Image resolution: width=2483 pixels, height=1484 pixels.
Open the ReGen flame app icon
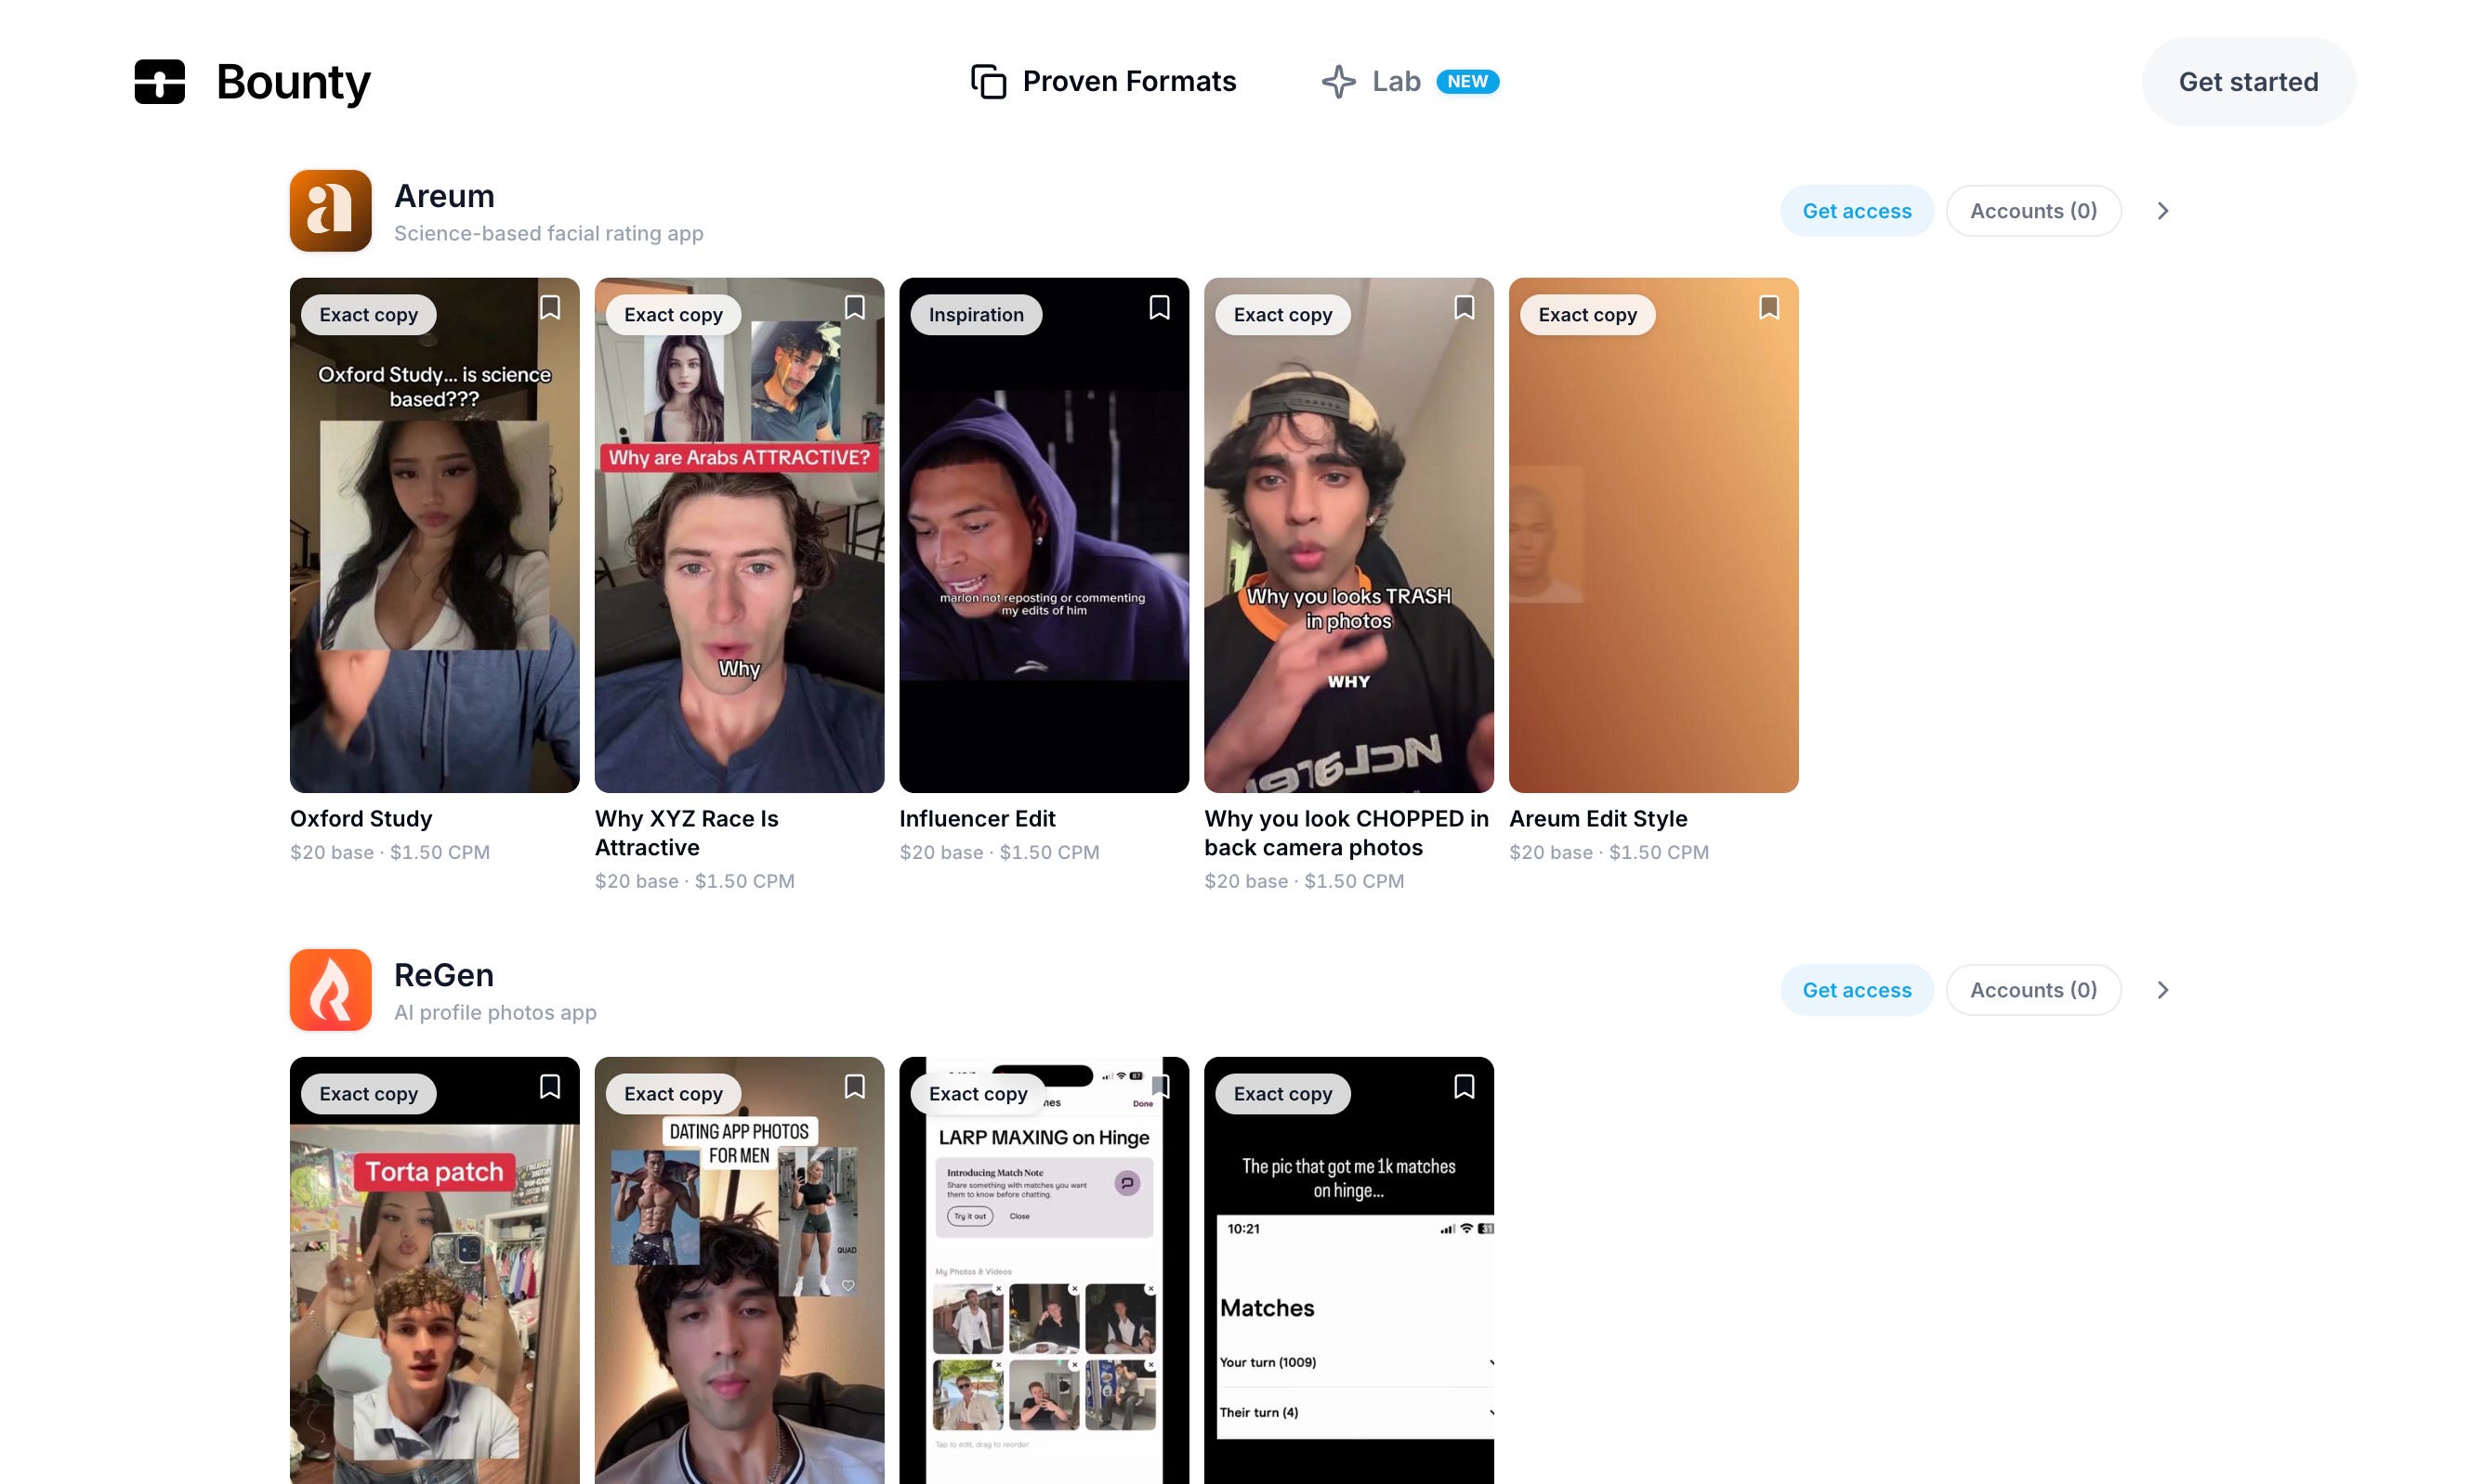[330, 990]
